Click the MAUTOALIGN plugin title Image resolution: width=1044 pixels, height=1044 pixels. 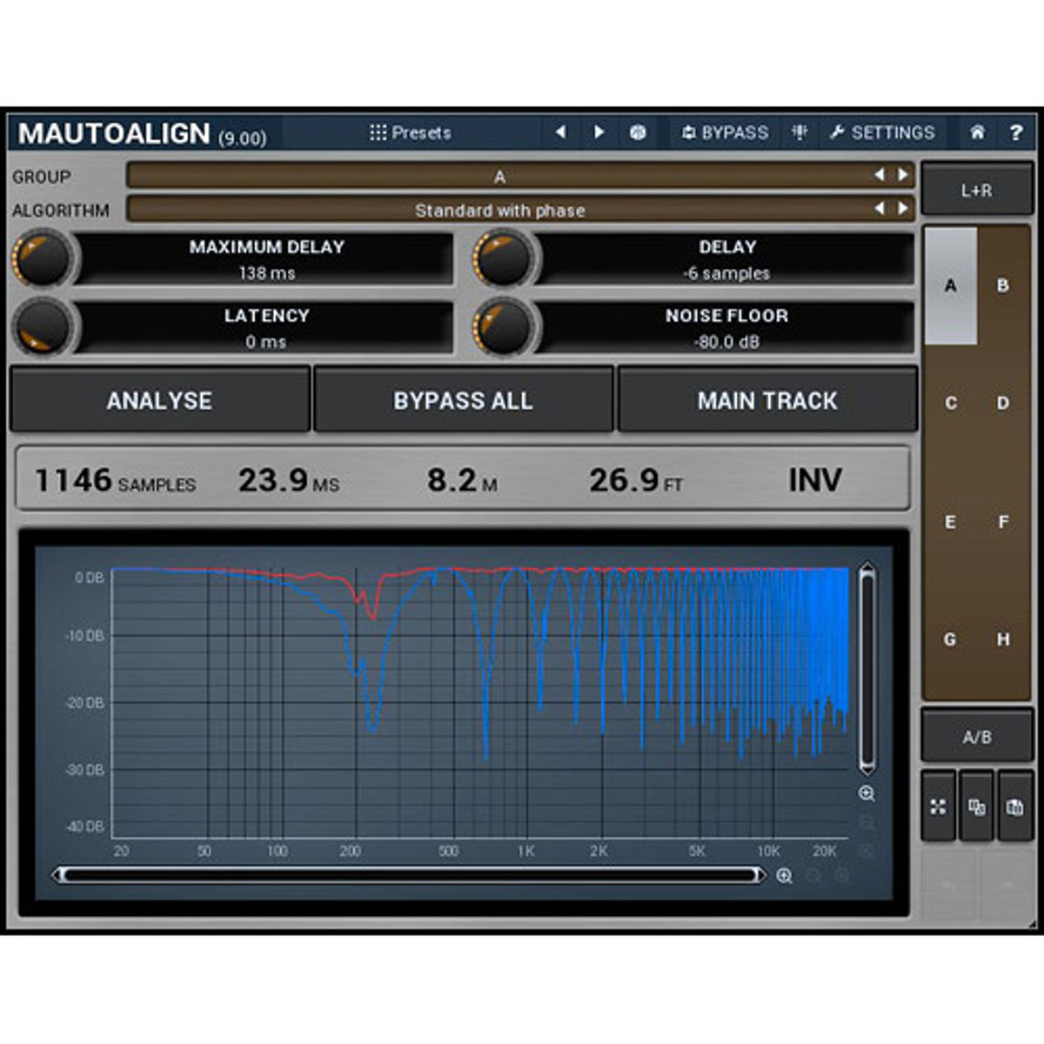pyautogui.click(x=114, y=133)
